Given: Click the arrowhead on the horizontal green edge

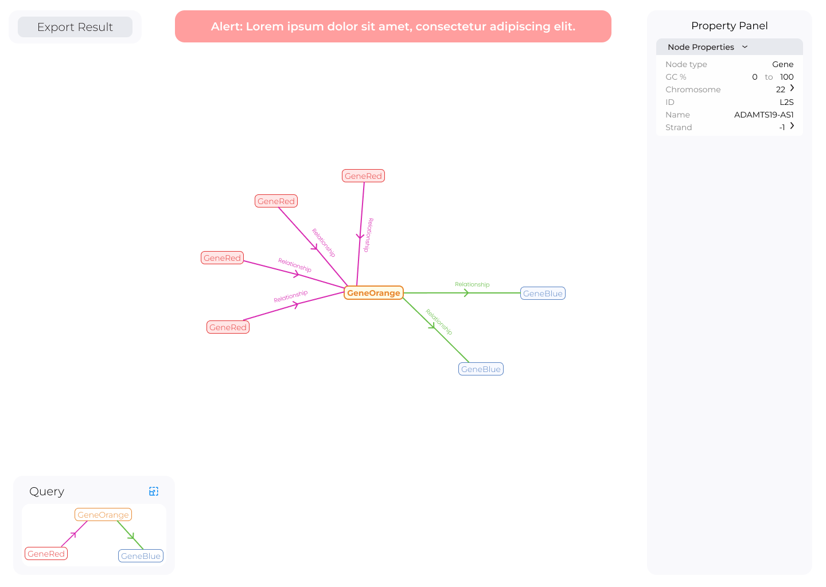Looking at the screenshot, I should pos(466,293).
